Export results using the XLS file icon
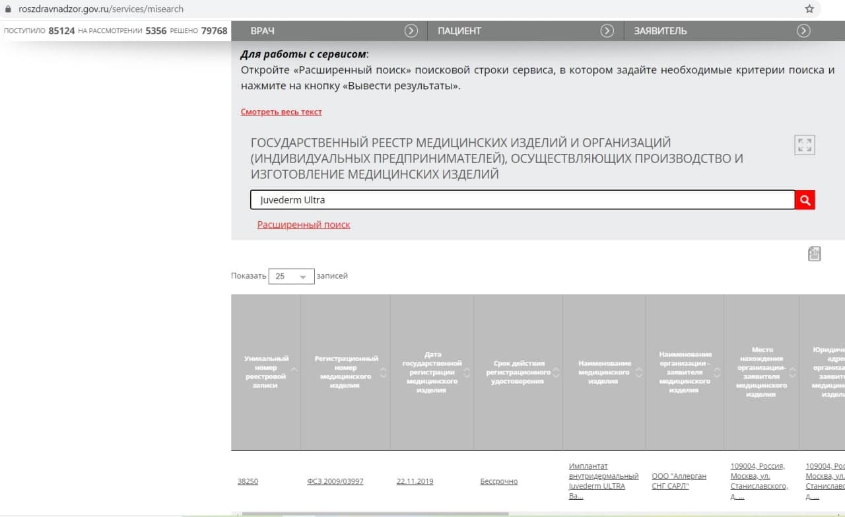Viewport: 845px width, 517px height. 815,254
